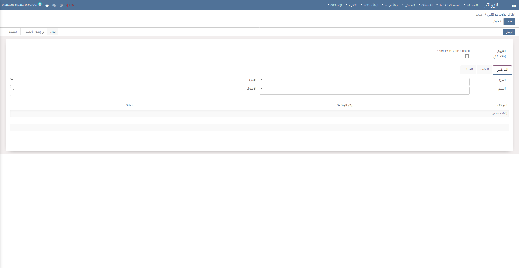Click the Manager user avatar
519x268 pixels.
click(40, 4)
